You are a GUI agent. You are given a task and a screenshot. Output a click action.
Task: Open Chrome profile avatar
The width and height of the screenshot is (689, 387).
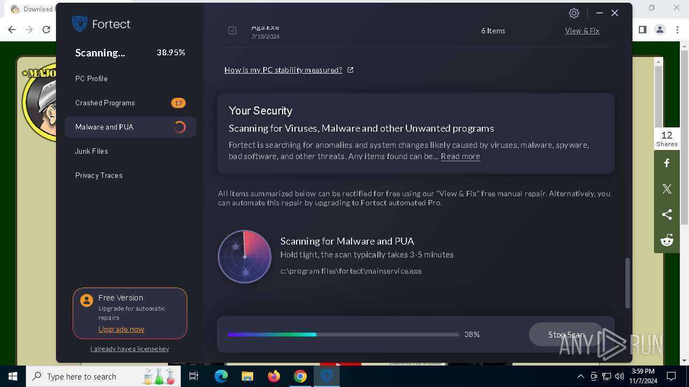(x=660, y=30)
